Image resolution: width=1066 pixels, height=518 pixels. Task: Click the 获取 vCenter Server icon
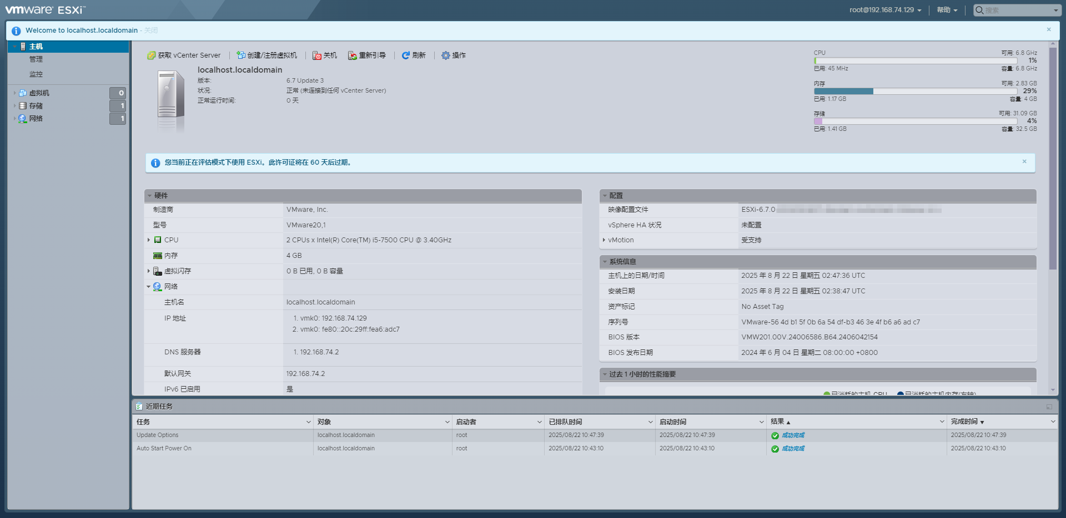tap(151, 55)
